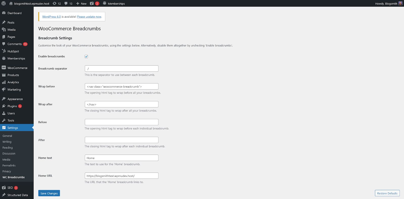Click the Appearance paintbrush icon
404x199 pixels.
point(4,99)
